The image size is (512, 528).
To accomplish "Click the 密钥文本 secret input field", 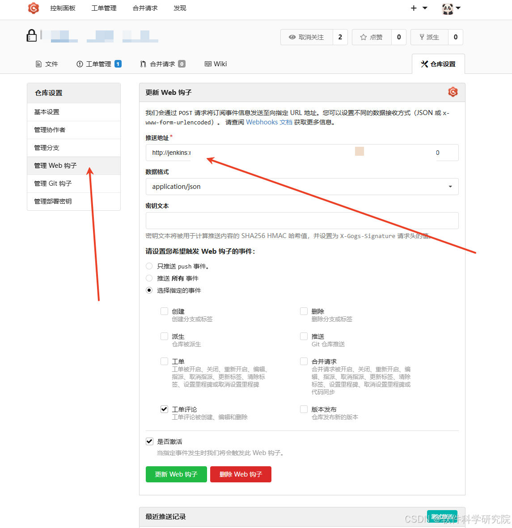I will pyautogui.click(x=302, y=221).
